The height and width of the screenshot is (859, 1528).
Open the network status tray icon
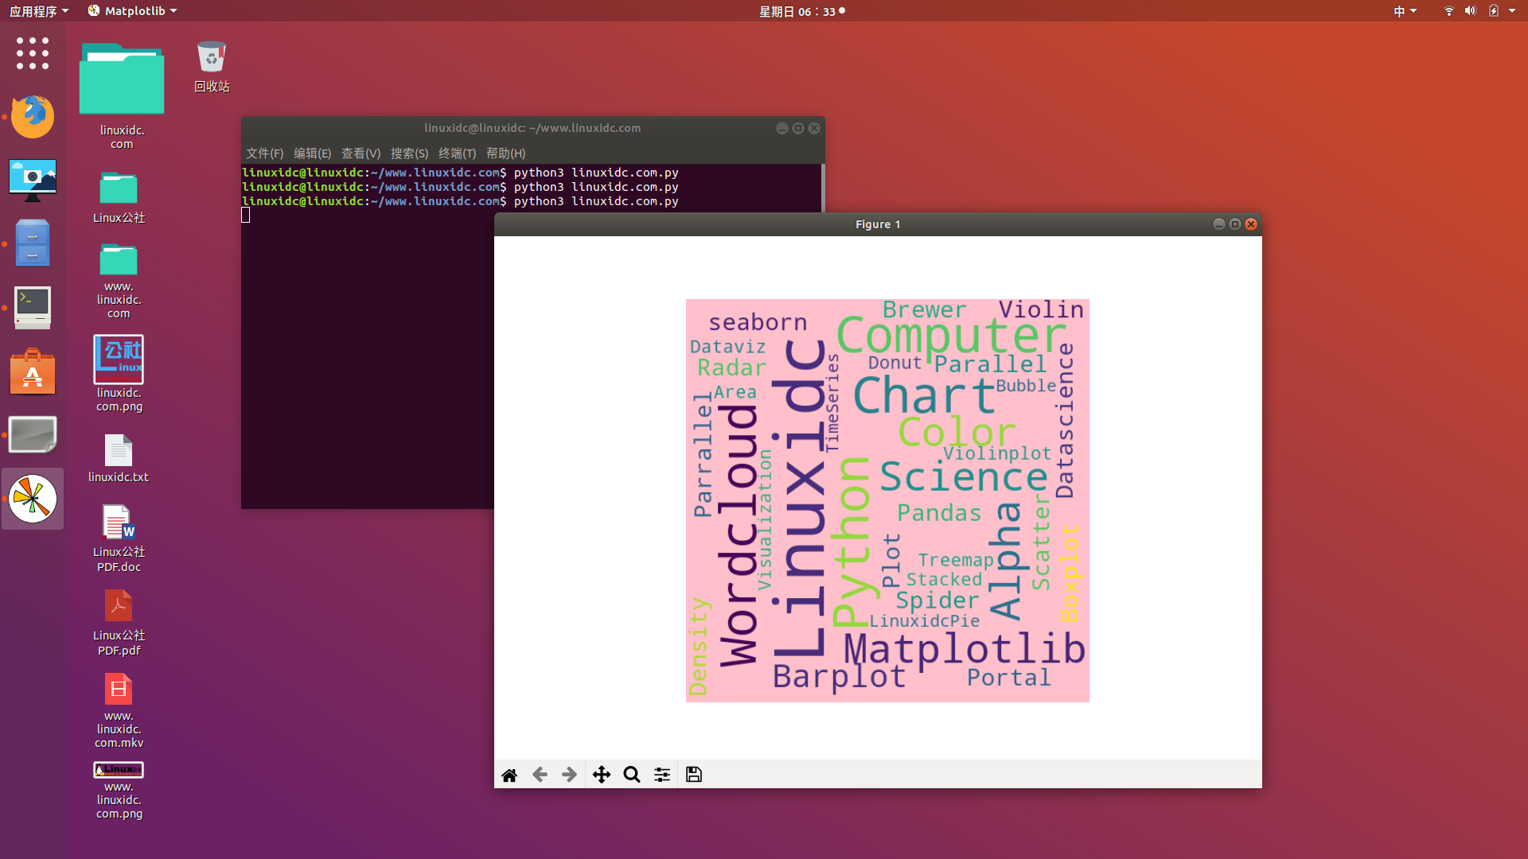[1448, 11]
